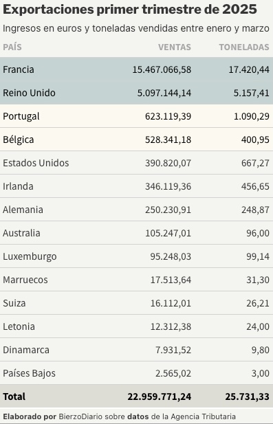Click the Reino Unido row label
Screen dimensions: 273x424
pos(29,93)
